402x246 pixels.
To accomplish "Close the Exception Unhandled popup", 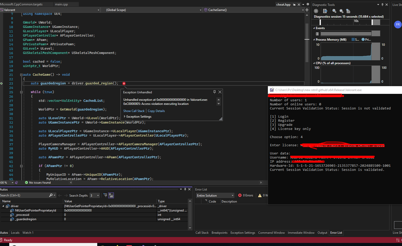I will (220, 92).
